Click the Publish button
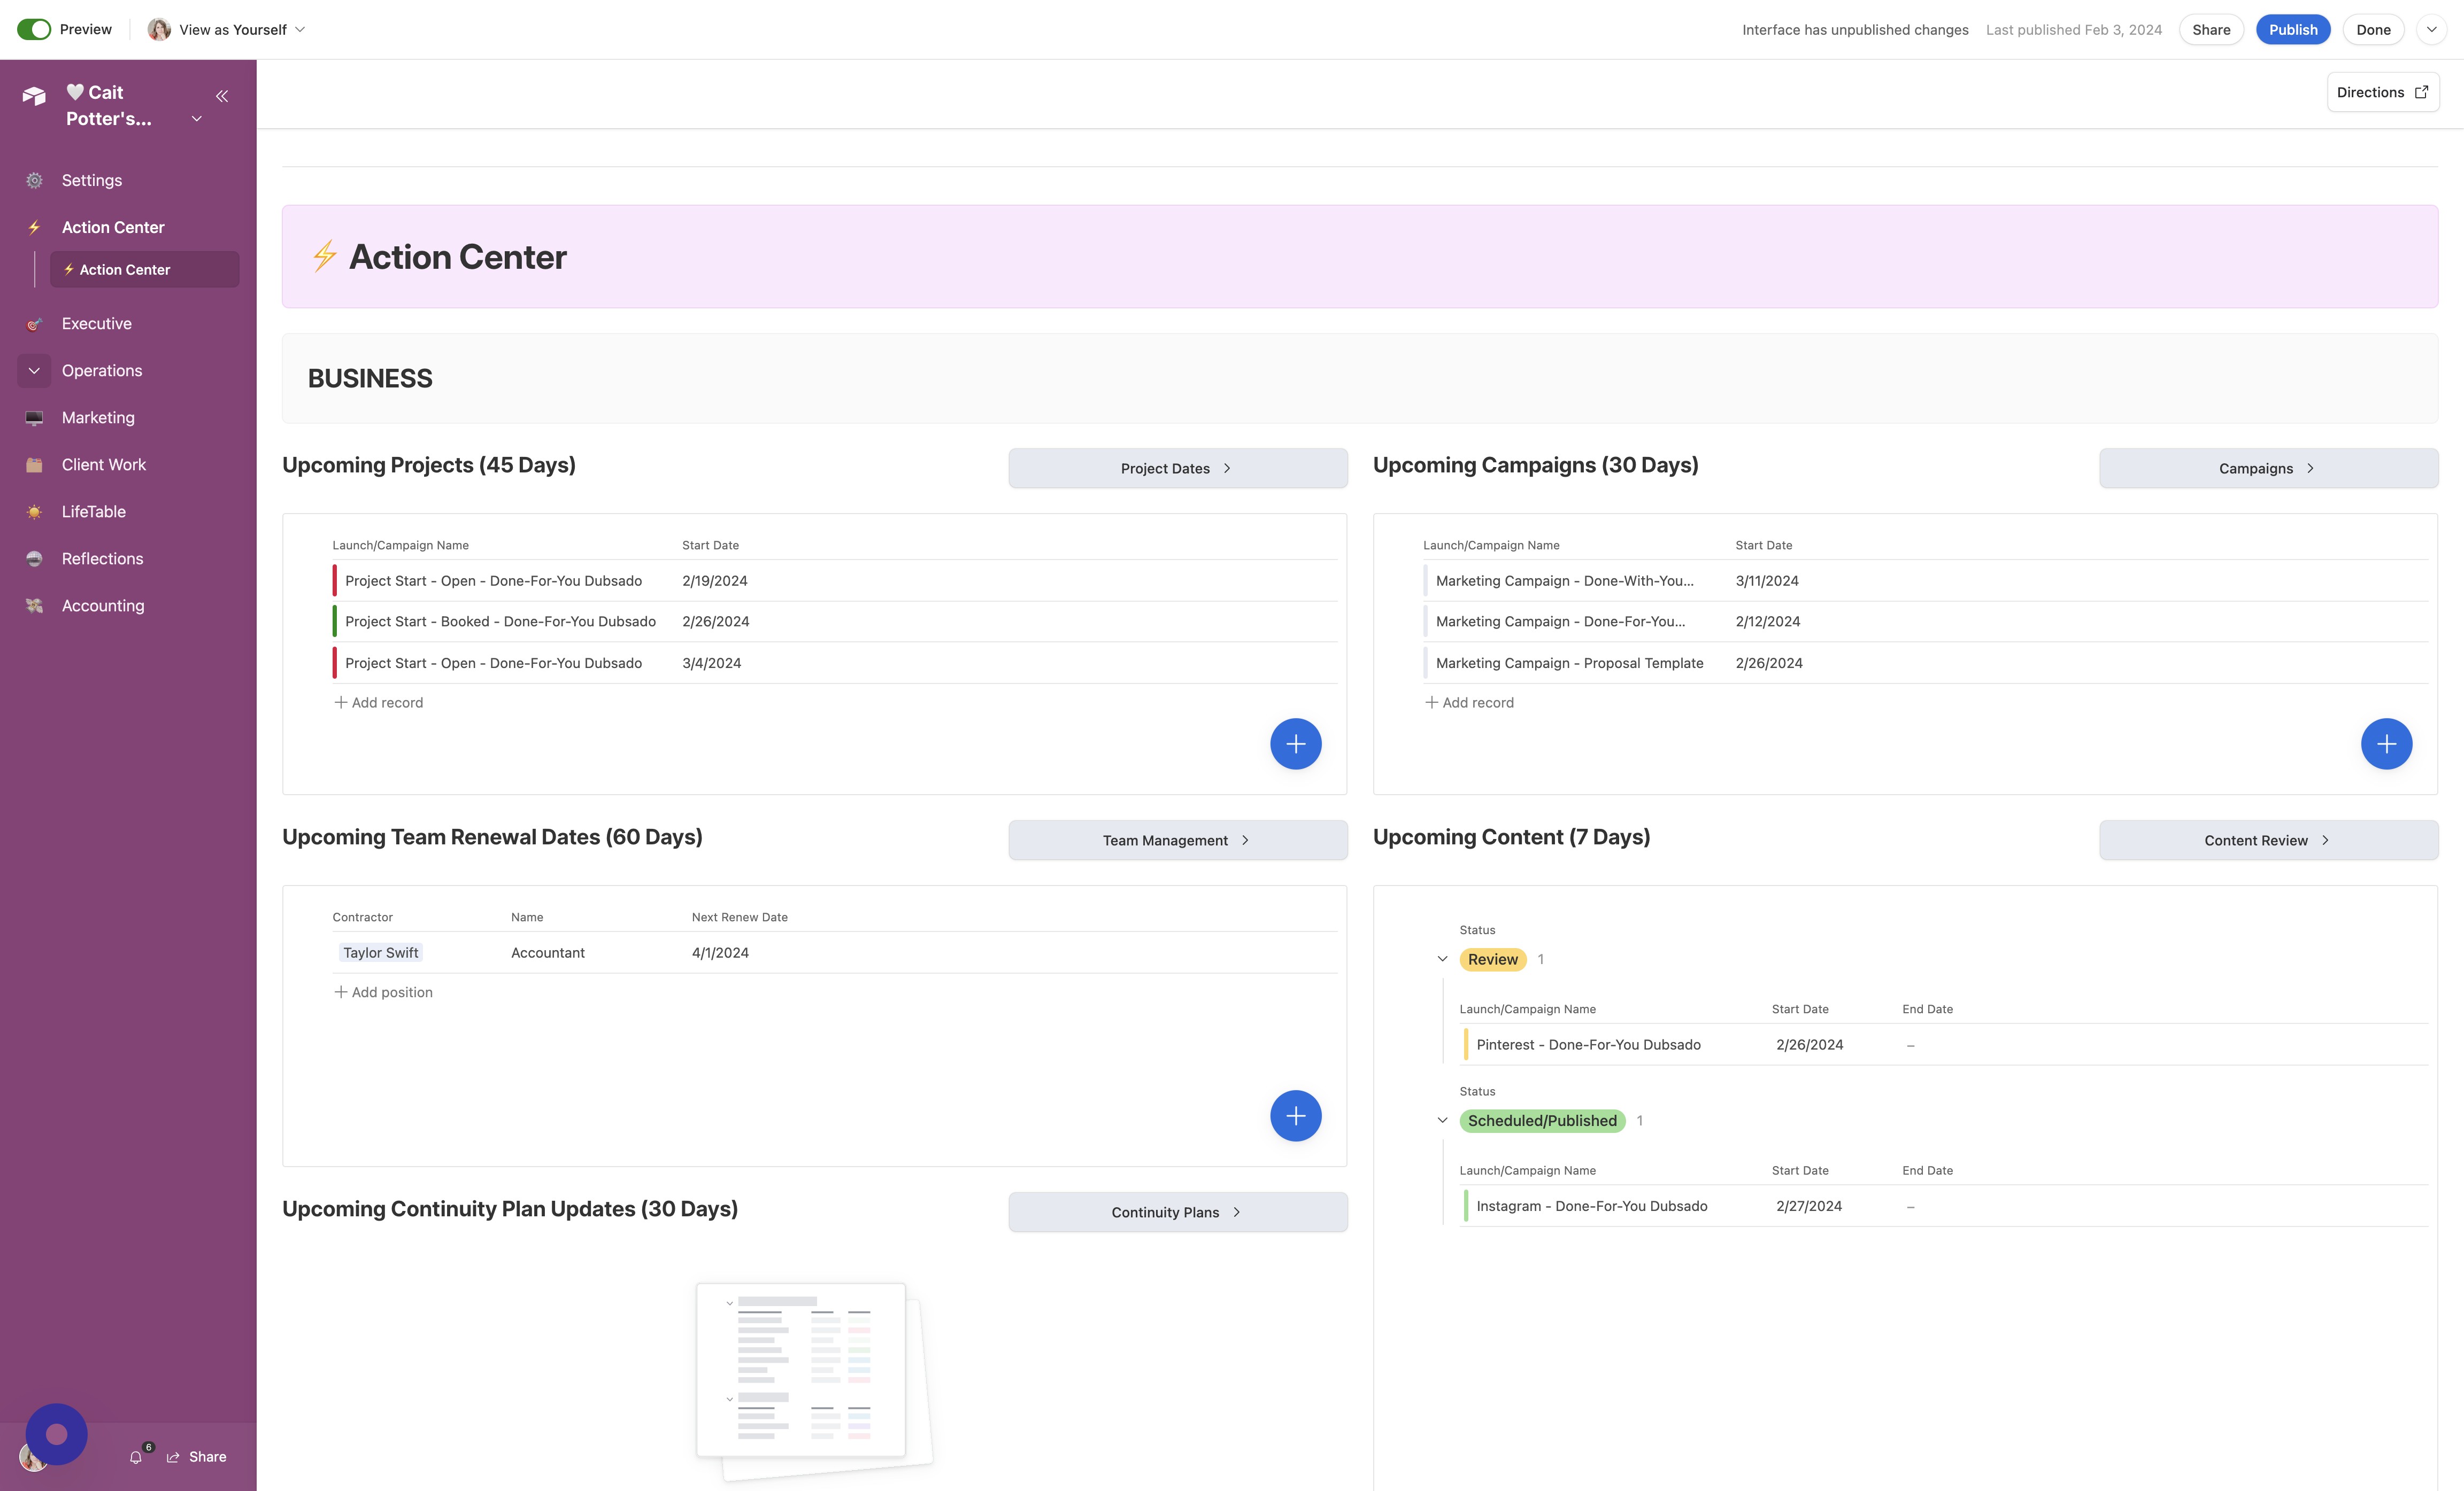This screenshot has width=2464, height=1491. [x=2293, y=29]
